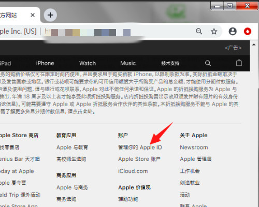This screenshot has height=207, width=259.
Task: Open the Apple 管理层 link
Action: (x=196, y=159)
